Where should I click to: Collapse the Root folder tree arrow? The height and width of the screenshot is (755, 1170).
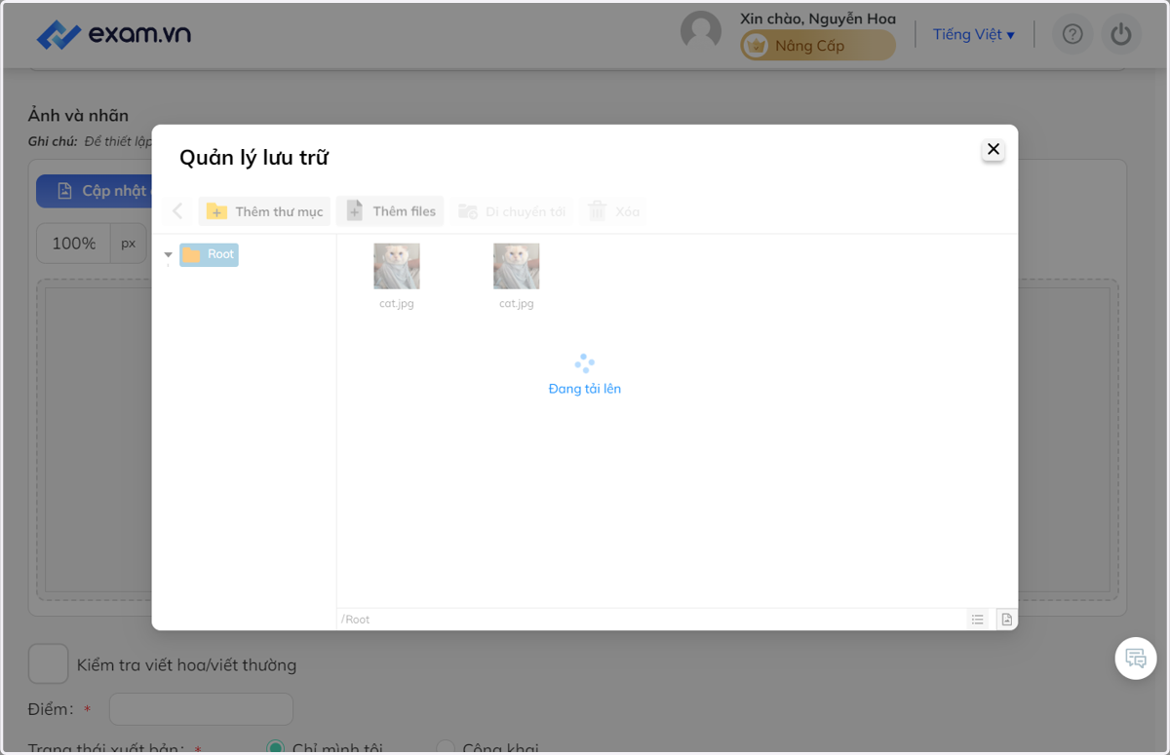coord(168,255)
